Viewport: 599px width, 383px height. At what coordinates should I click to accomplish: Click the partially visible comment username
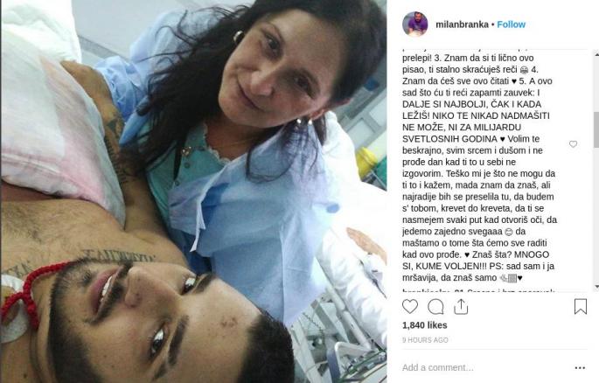(x=427, y=291)
